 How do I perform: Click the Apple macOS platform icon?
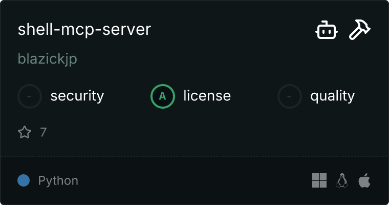point(364,180)
